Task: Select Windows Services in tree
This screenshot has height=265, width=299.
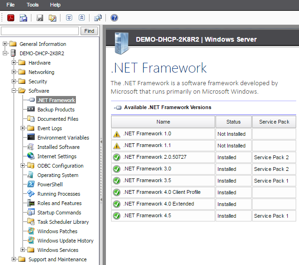Action: pos(58,250)
